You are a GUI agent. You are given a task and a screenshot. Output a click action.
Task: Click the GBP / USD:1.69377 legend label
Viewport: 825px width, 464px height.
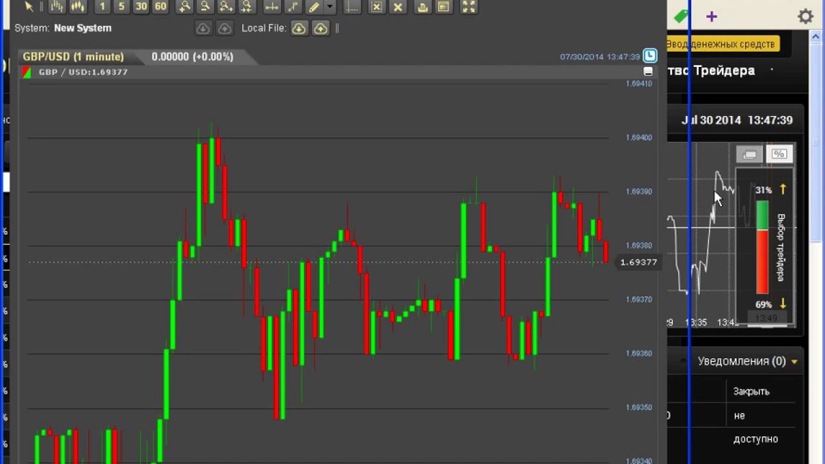click(x=83, y=72)
